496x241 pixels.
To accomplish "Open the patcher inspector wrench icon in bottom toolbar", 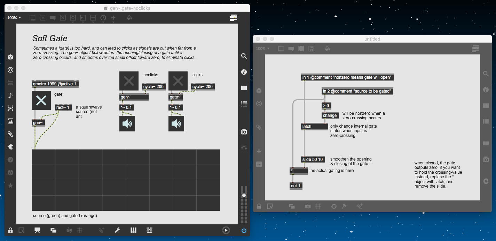I will [x=117, y=230].
